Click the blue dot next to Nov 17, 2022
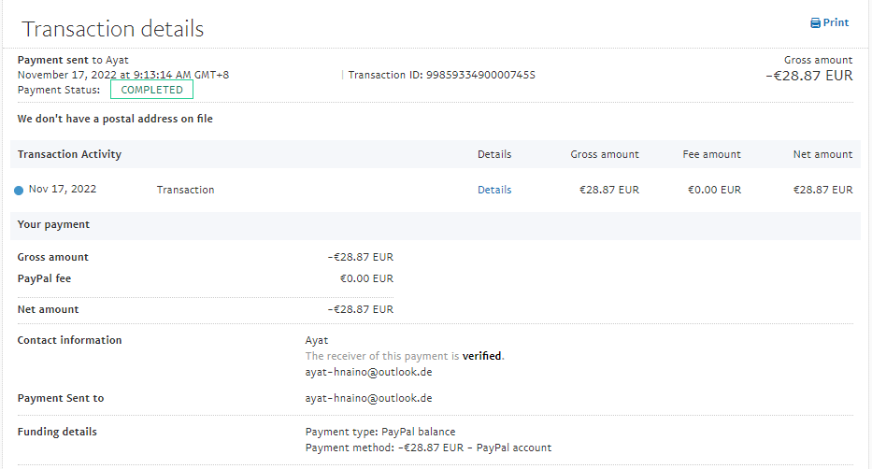Viewport: 872px width, 469px height. click(x=19, y=190)
